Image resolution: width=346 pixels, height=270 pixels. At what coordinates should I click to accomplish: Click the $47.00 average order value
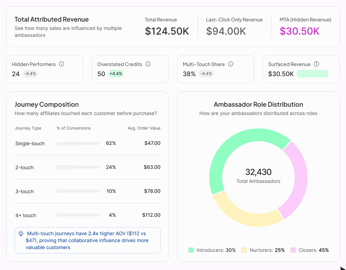[152, 143]
